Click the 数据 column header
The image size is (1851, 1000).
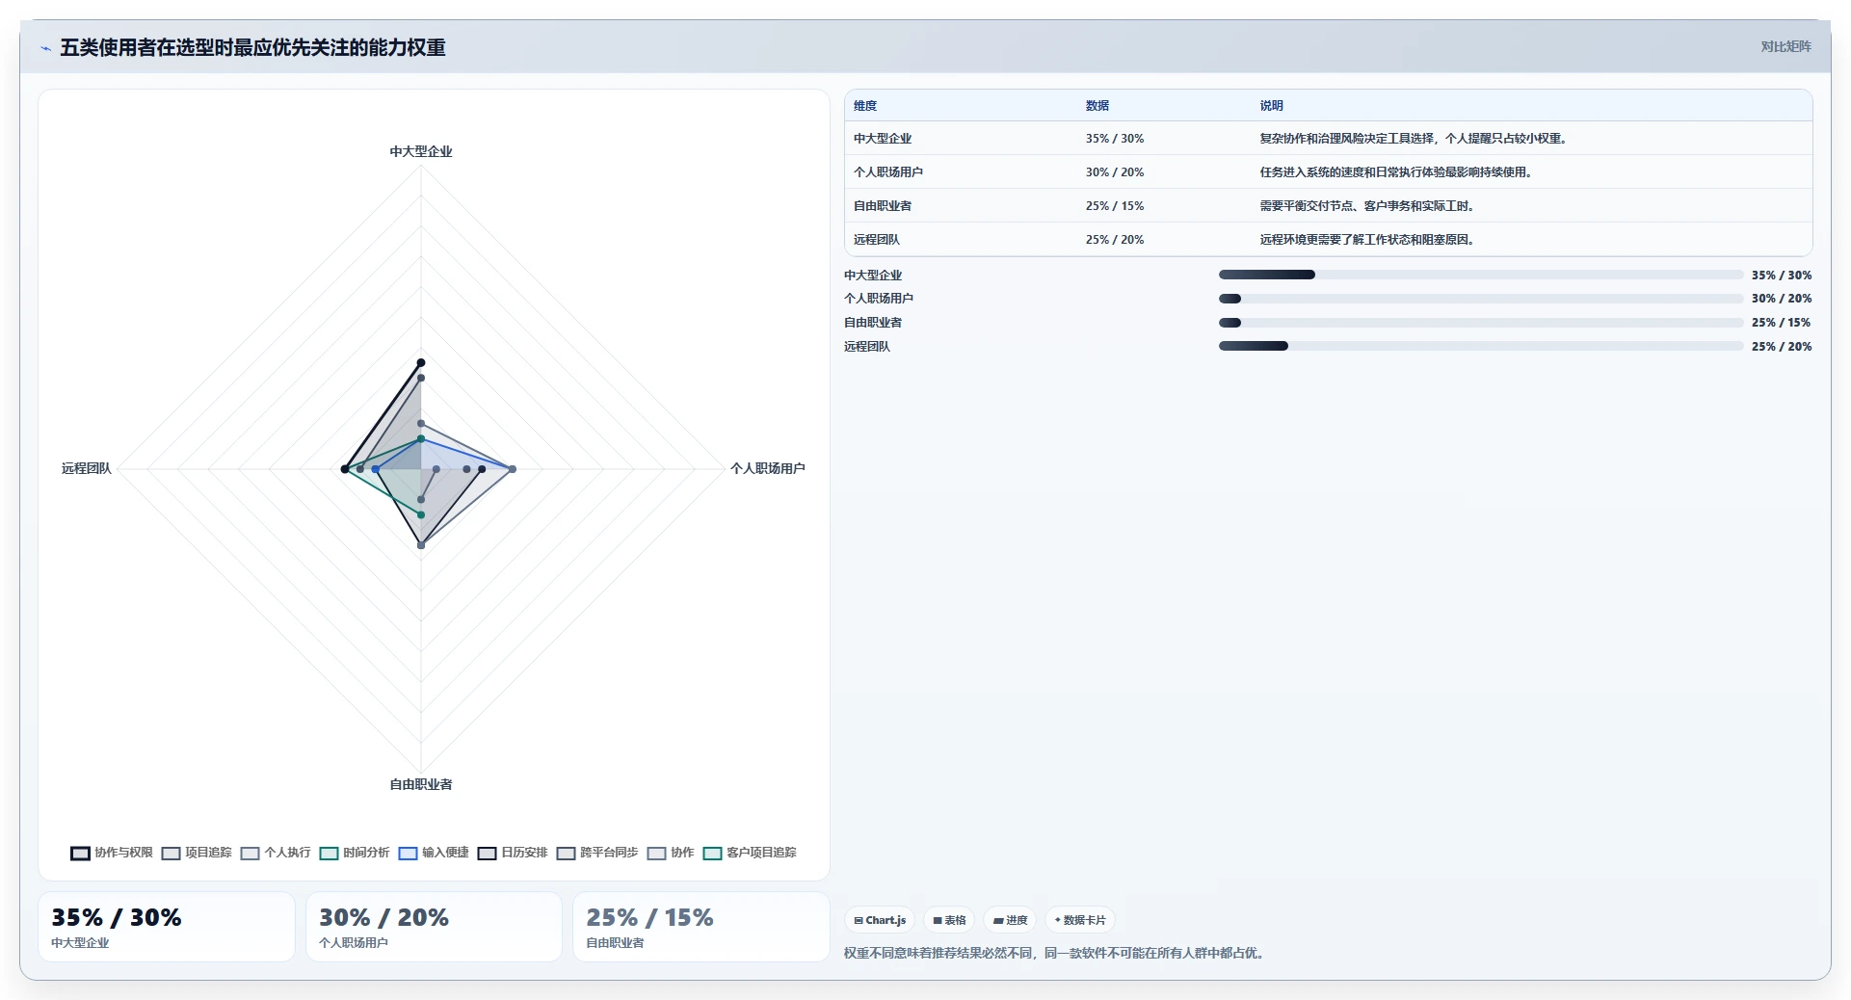(x=1097, y=106)
